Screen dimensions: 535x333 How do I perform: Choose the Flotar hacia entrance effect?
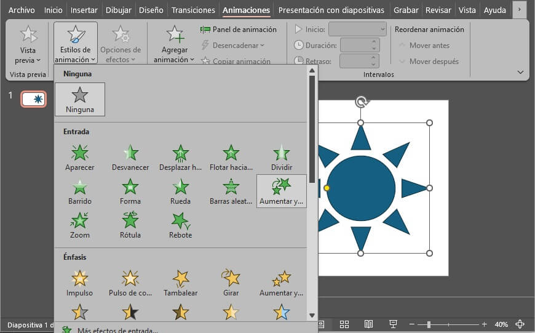click(231, 158)
